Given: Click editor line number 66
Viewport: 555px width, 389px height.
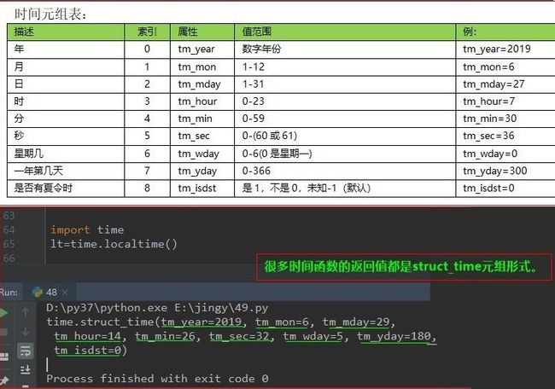Looking at the screenshot, I should [9, 258].
